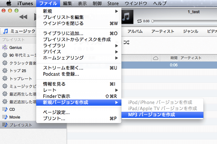Select the 最近追加した項目 smart playlist
Viewport: 217px width, 144px height.
click(x=18, y=102)
